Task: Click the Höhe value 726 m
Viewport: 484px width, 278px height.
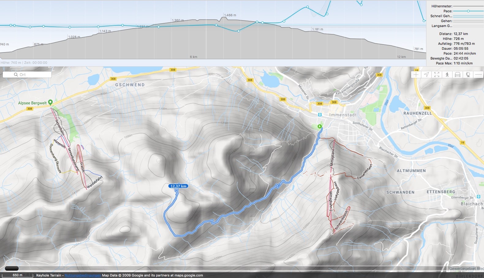Action: coord(459,39)
